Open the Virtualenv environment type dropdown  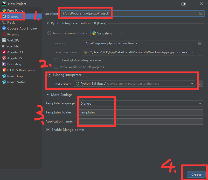tap(121, 33)
